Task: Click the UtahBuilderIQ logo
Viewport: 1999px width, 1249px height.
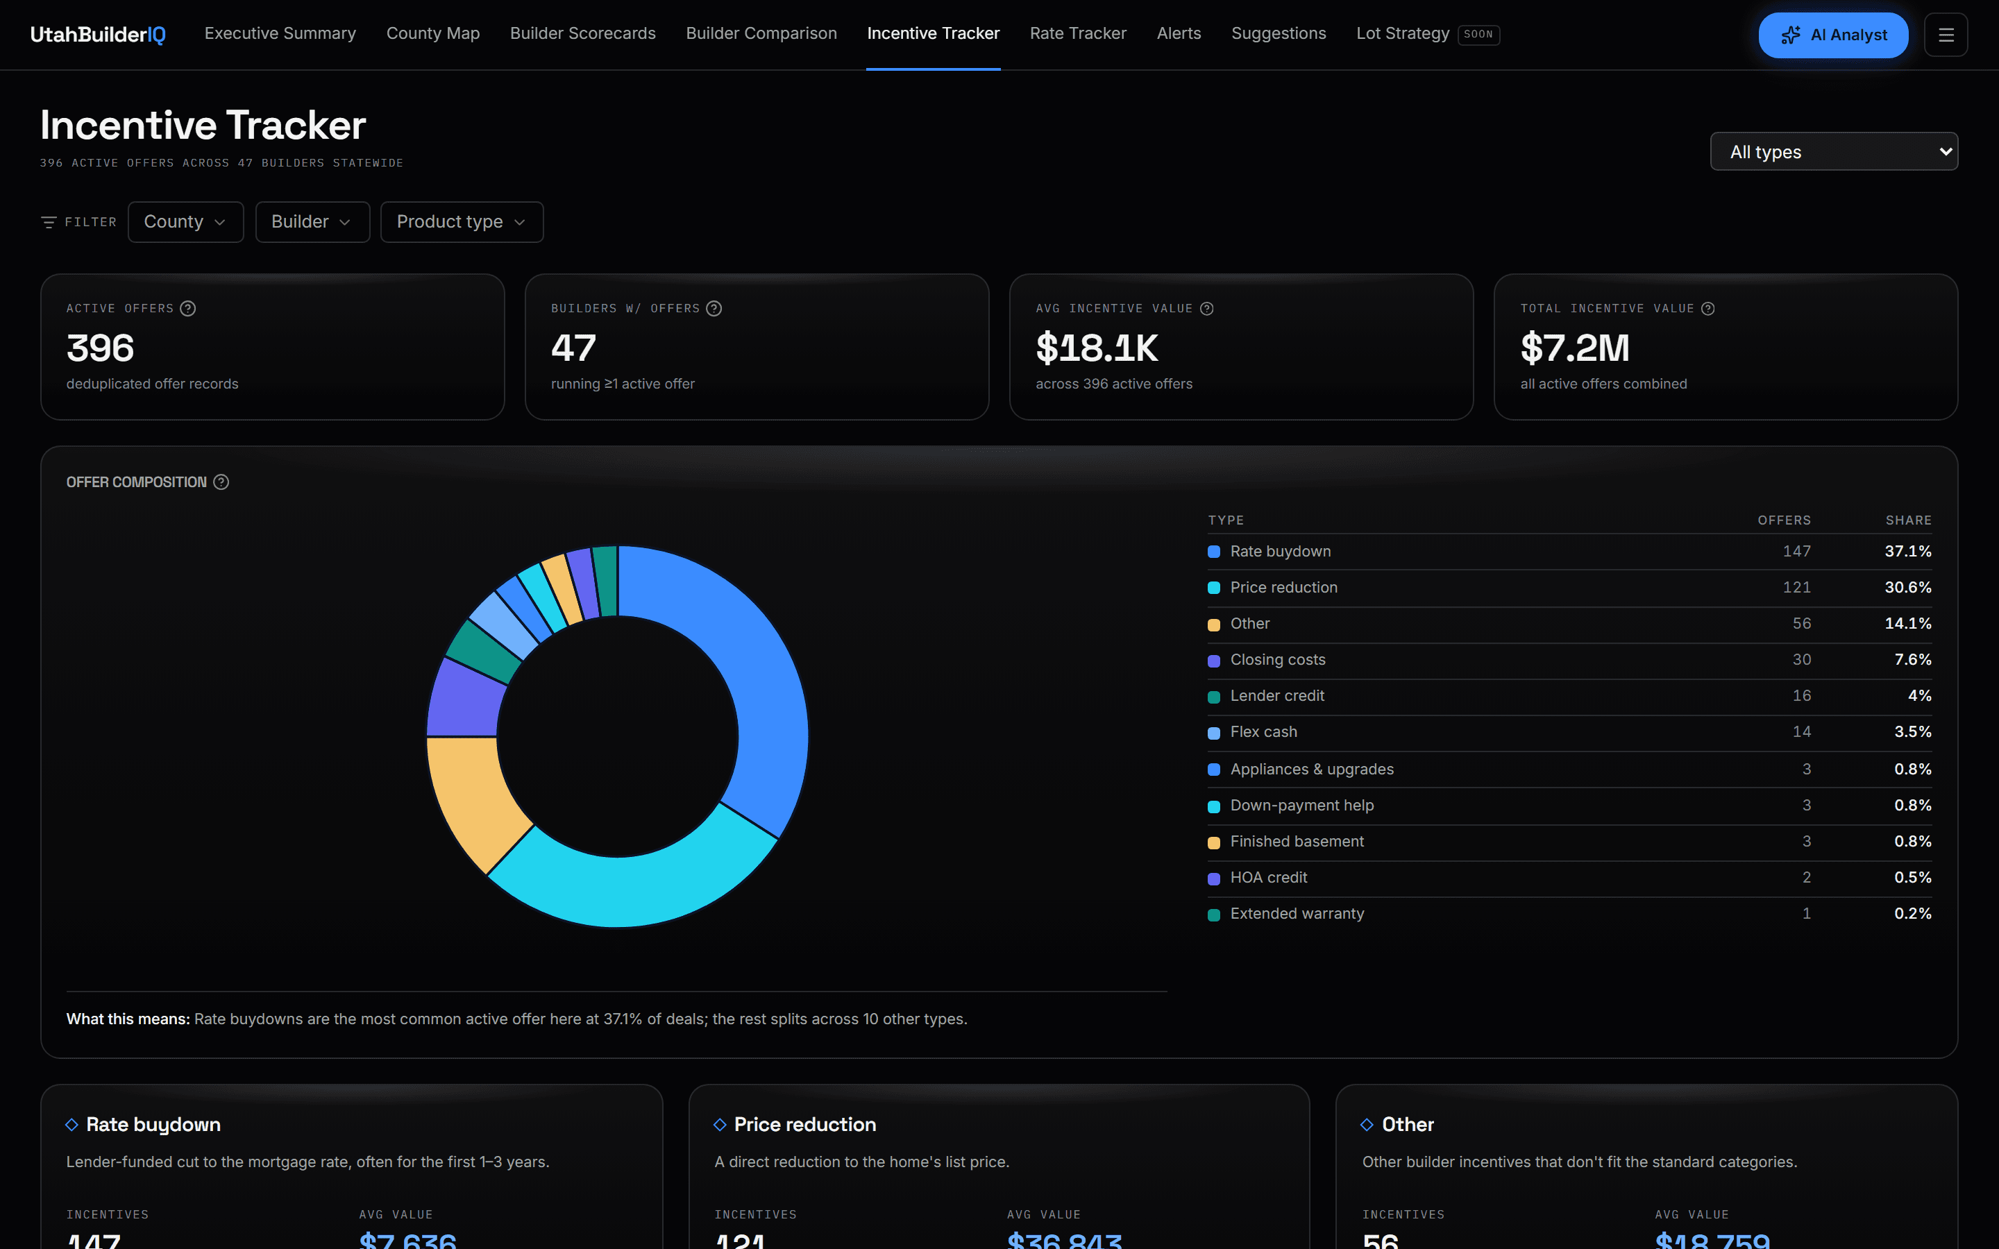Action: coord(97,34)
